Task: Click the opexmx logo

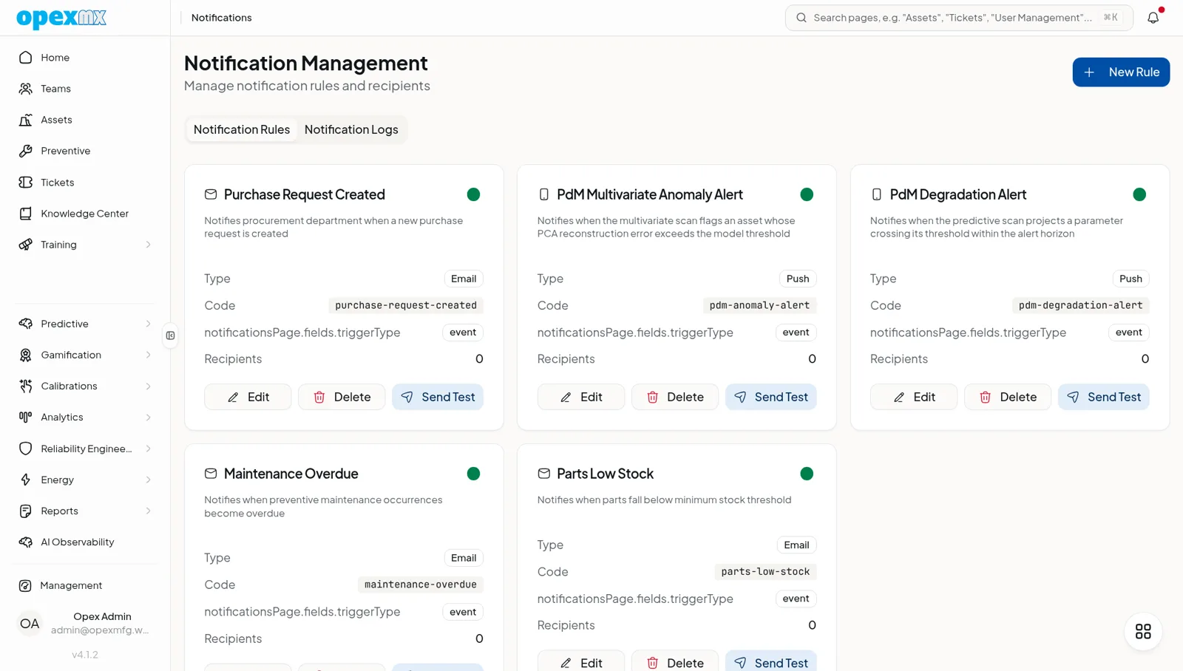Action: point(61,18)
